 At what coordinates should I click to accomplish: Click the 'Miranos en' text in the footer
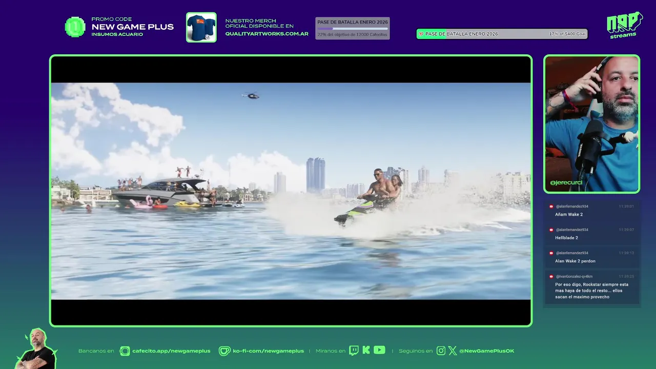coord(331,351)
